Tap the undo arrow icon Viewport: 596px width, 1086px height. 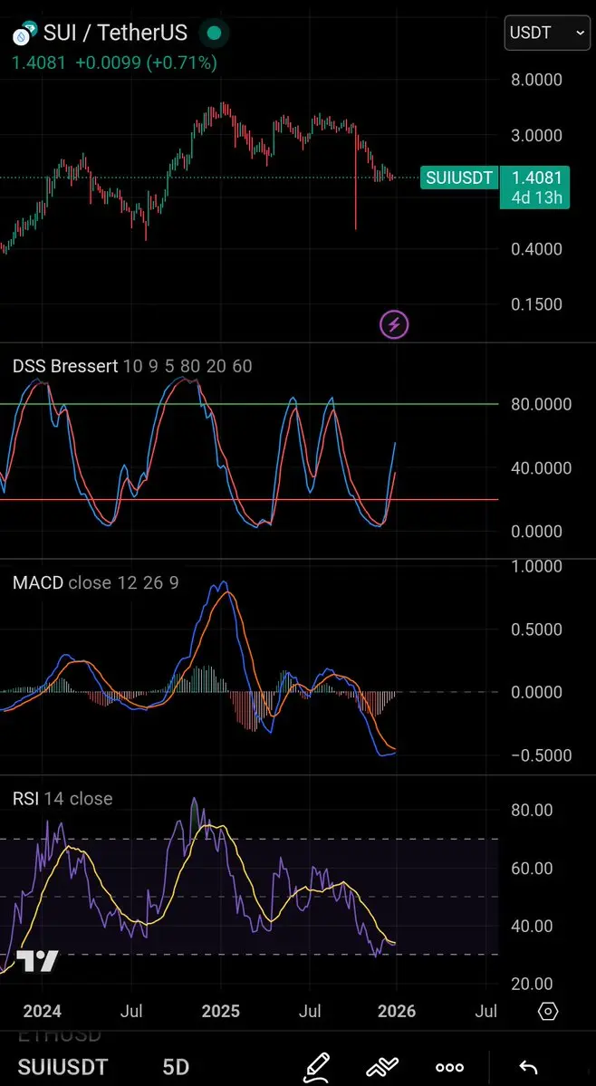(528, 1067)
